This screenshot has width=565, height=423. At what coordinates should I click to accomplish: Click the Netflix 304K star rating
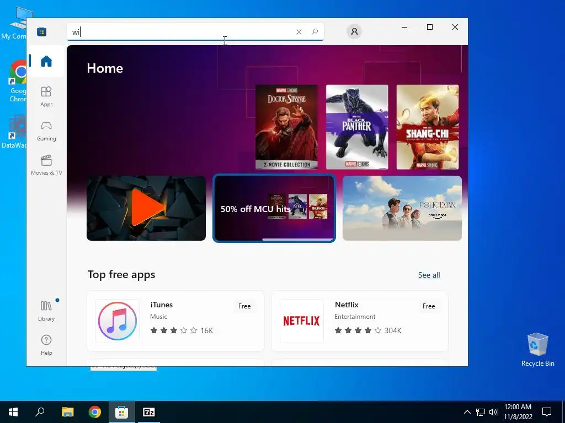368,330
